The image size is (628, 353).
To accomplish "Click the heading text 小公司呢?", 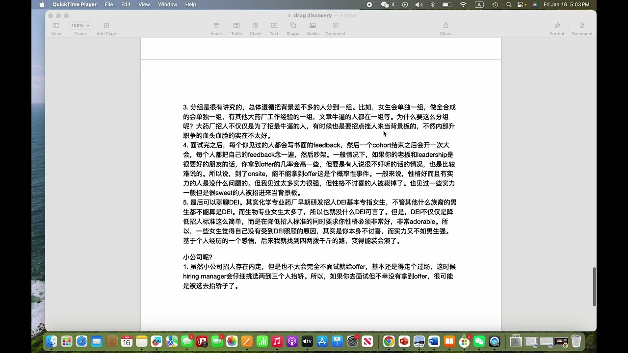I will (198, 257).
